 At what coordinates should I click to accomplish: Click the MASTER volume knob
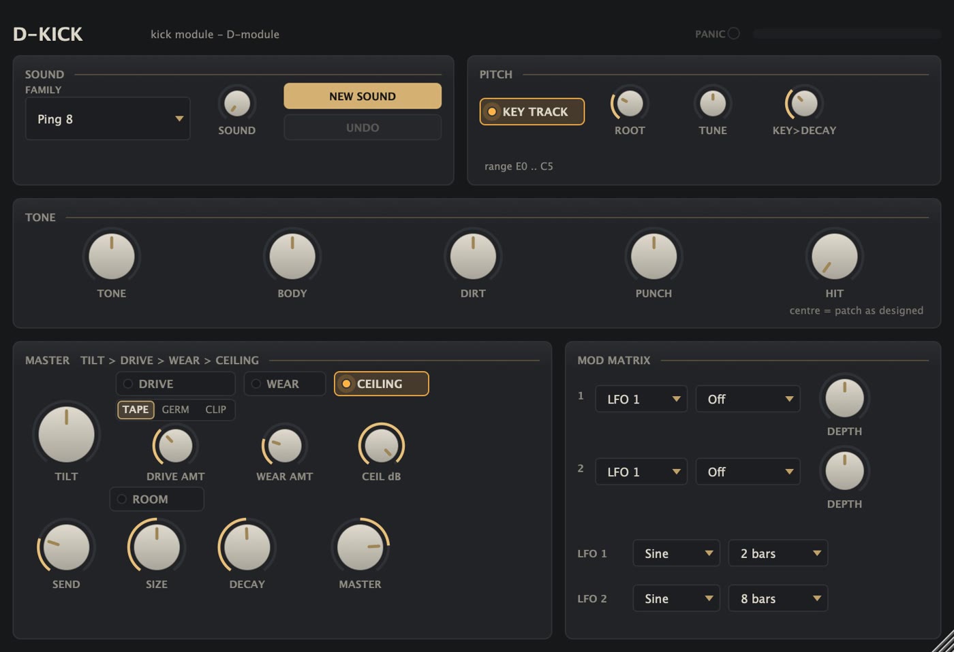point(360,547)
